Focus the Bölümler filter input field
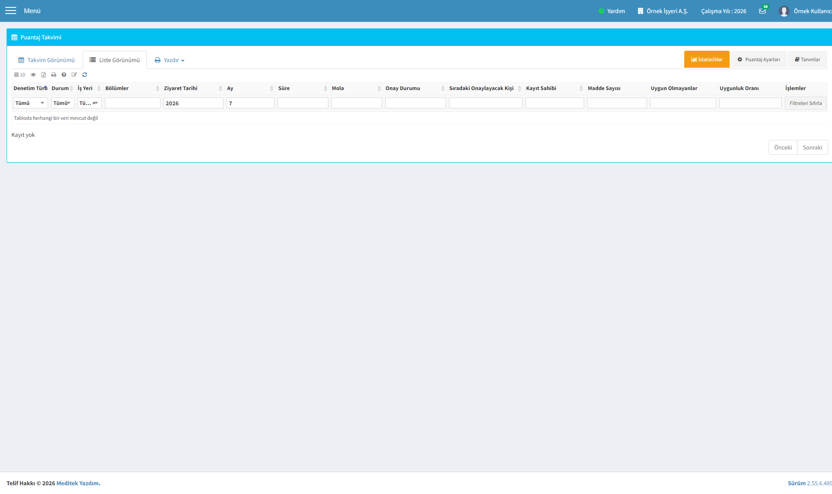 132,103
